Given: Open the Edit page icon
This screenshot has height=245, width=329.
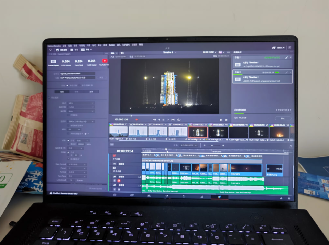Looking at the screenshot, I should [149, 195].
